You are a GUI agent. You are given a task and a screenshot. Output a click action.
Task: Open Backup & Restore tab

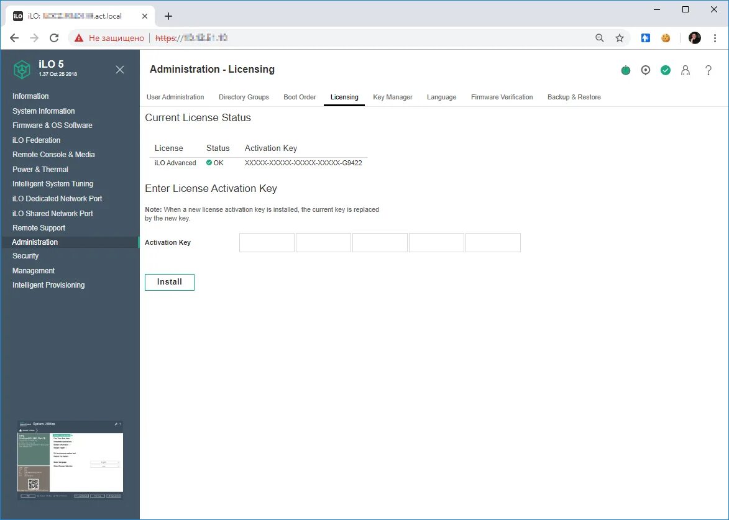[574, 97]
